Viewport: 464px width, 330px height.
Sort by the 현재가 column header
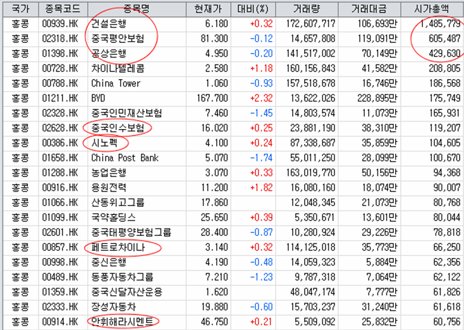click(x=209, y=9)
